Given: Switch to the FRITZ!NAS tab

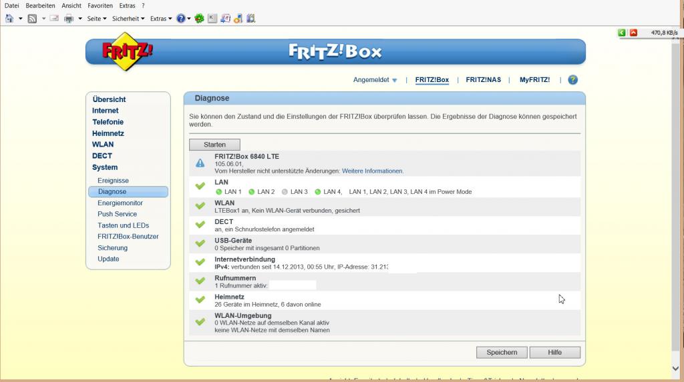Looking at the screenshot, I should click(484, 80).
